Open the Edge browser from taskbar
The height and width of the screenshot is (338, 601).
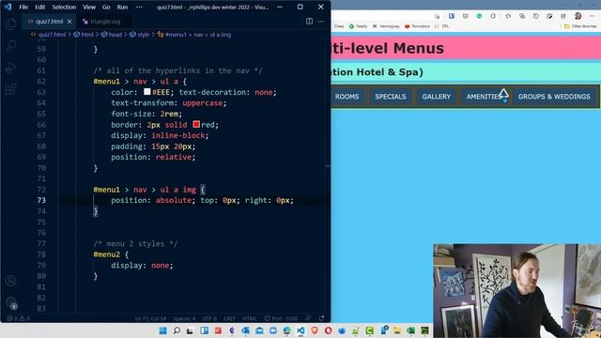pyautogui.click(x=286, y=330)
